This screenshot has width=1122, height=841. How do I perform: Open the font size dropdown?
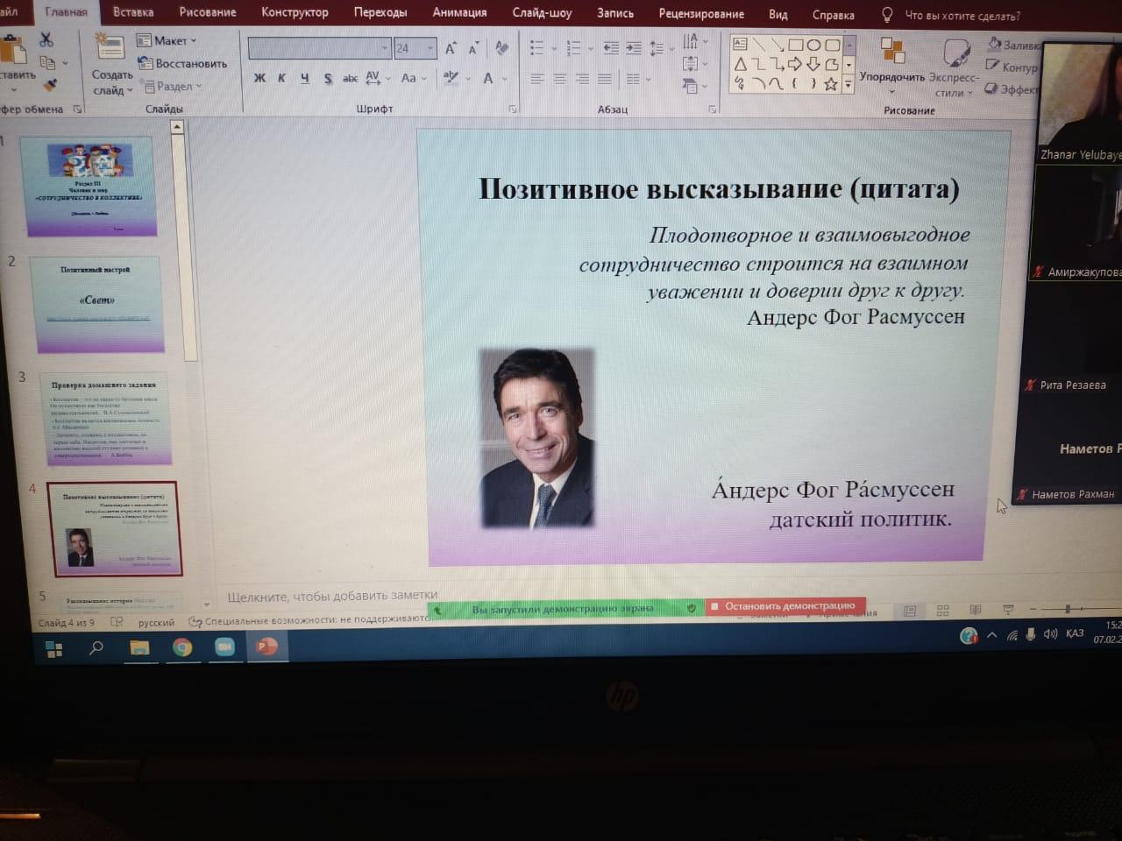430,48
